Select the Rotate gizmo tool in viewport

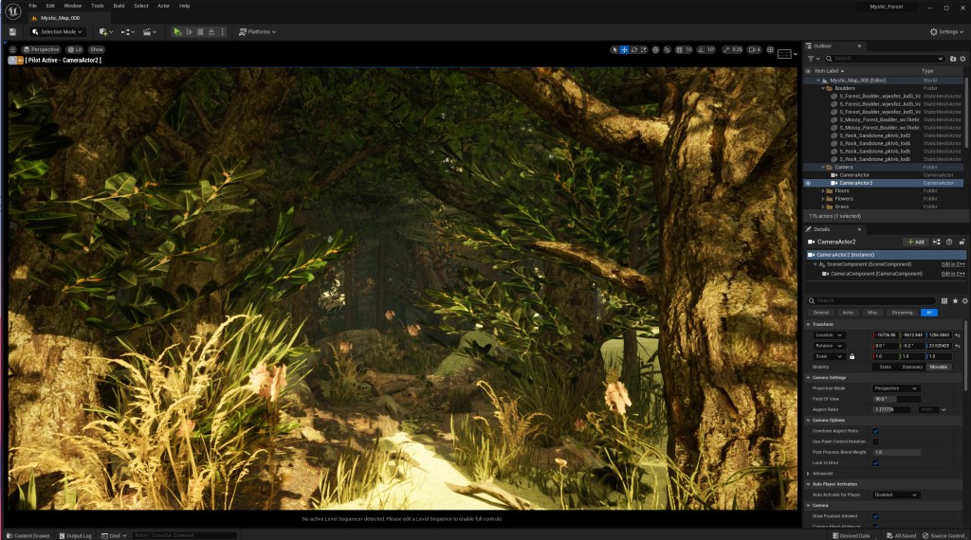click(x=634, y=49)
